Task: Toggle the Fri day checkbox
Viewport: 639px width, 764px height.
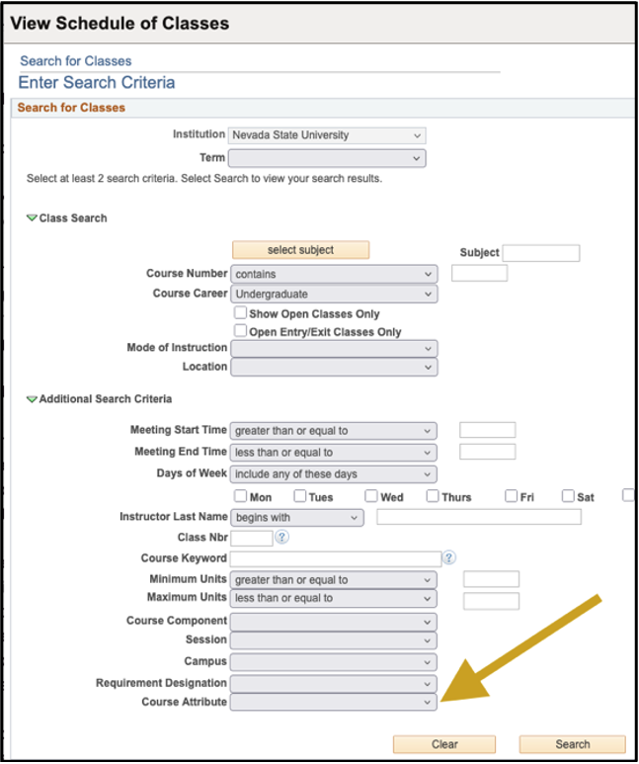Action: click(x=511, y=496)
